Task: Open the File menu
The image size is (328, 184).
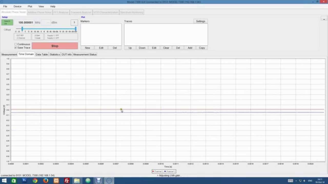Action: click(x=5, y=6)
